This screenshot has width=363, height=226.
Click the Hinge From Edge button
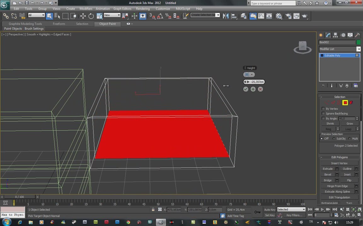337,186
